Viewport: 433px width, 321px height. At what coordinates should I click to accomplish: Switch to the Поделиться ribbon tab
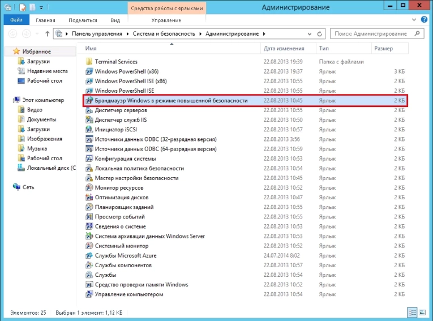(x=83, y=20)
